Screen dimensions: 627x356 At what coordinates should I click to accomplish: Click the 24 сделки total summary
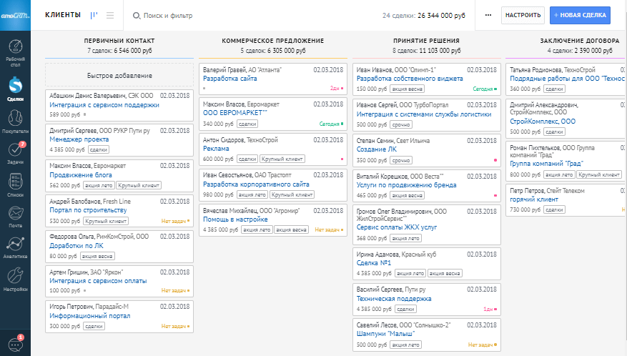coord(423,16)
